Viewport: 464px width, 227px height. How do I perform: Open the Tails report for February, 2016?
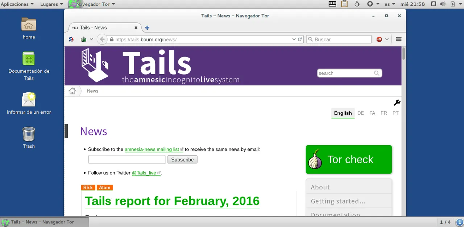[172, 201]
